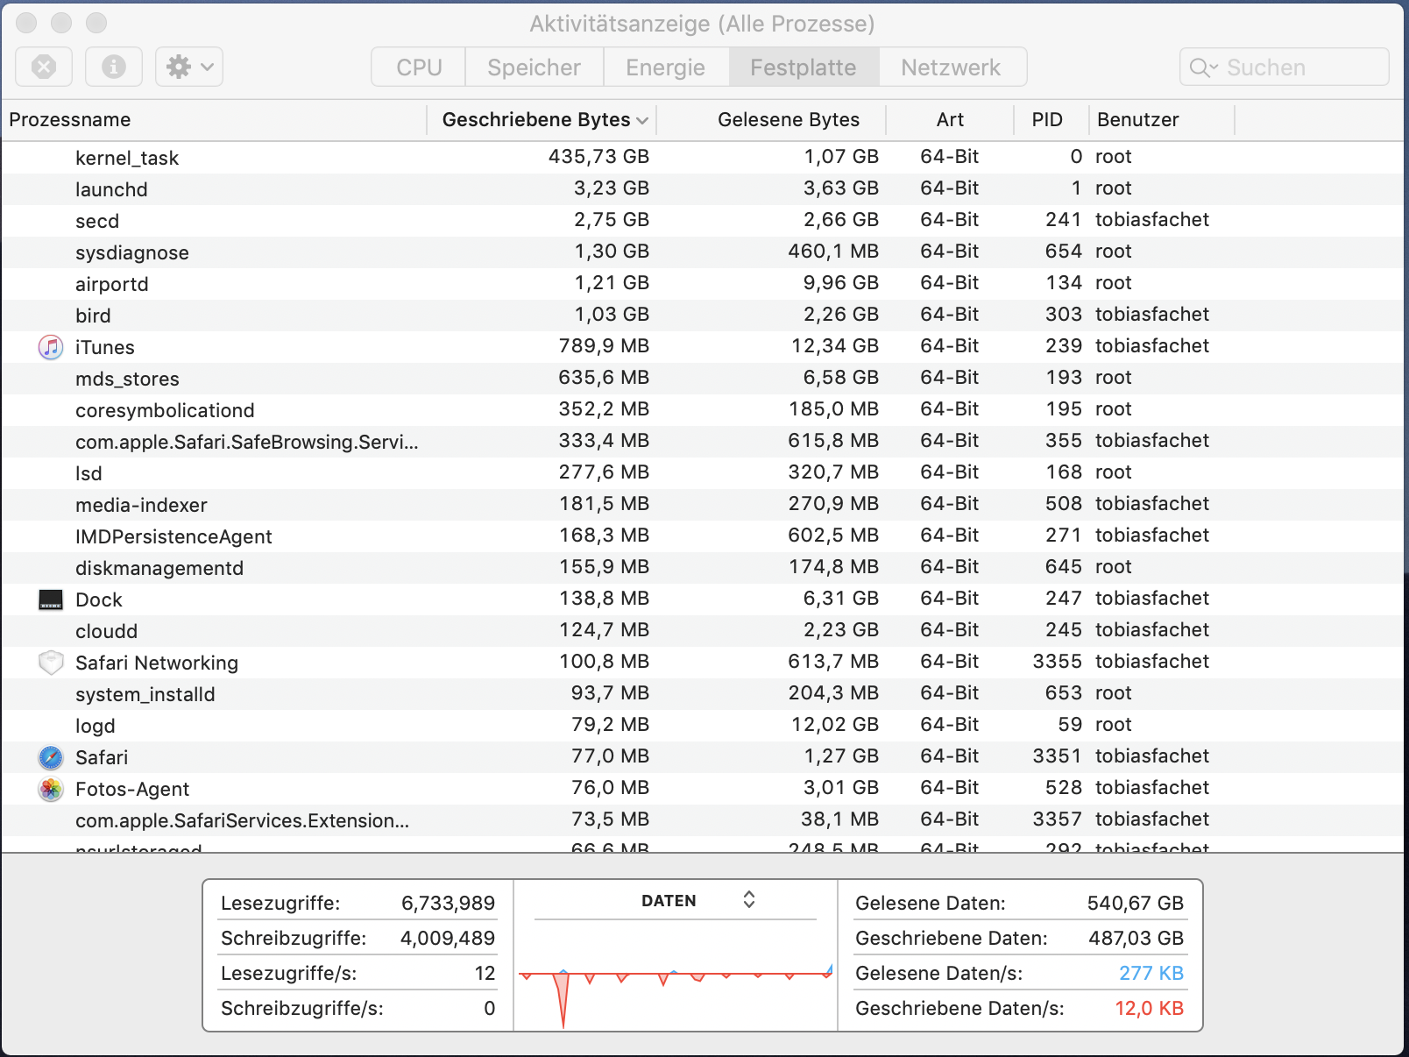Image resolution: width=1409 pixels, height=1057 pixels.
Task: Switch to the Speicher tab
Action: tap(535, 67)
